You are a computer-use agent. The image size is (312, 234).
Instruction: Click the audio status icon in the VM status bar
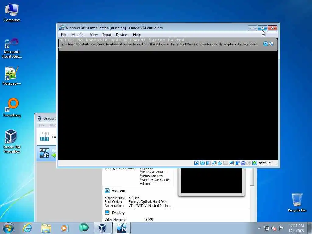pyautogui.click(x=208, y=163)
